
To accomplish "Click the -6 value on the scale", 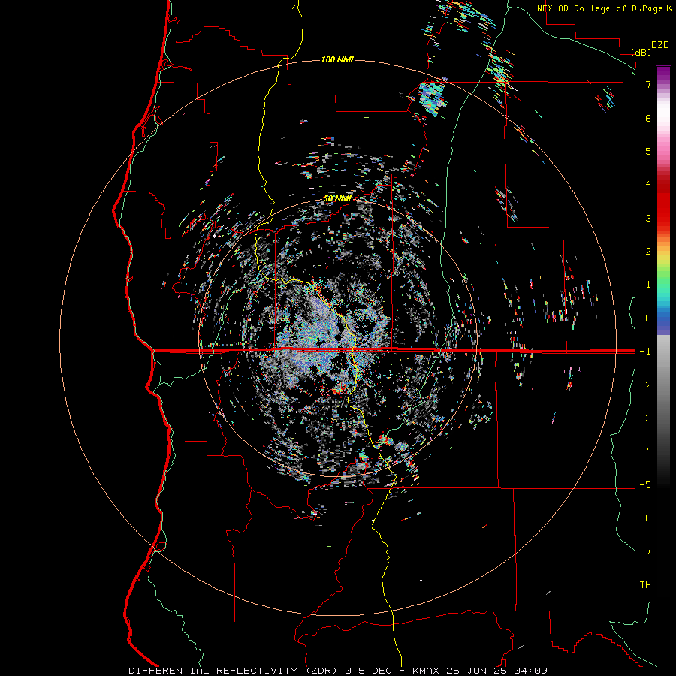I will [x=645, y=518].
